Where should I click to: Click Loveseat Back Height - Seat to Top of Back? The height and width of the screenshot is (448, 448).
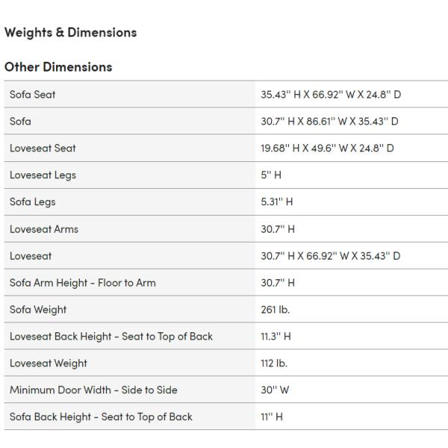(x=111, y=337)
